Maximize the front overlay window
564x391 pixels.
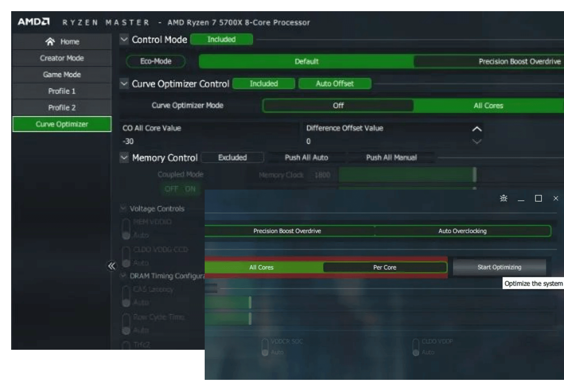538,198
